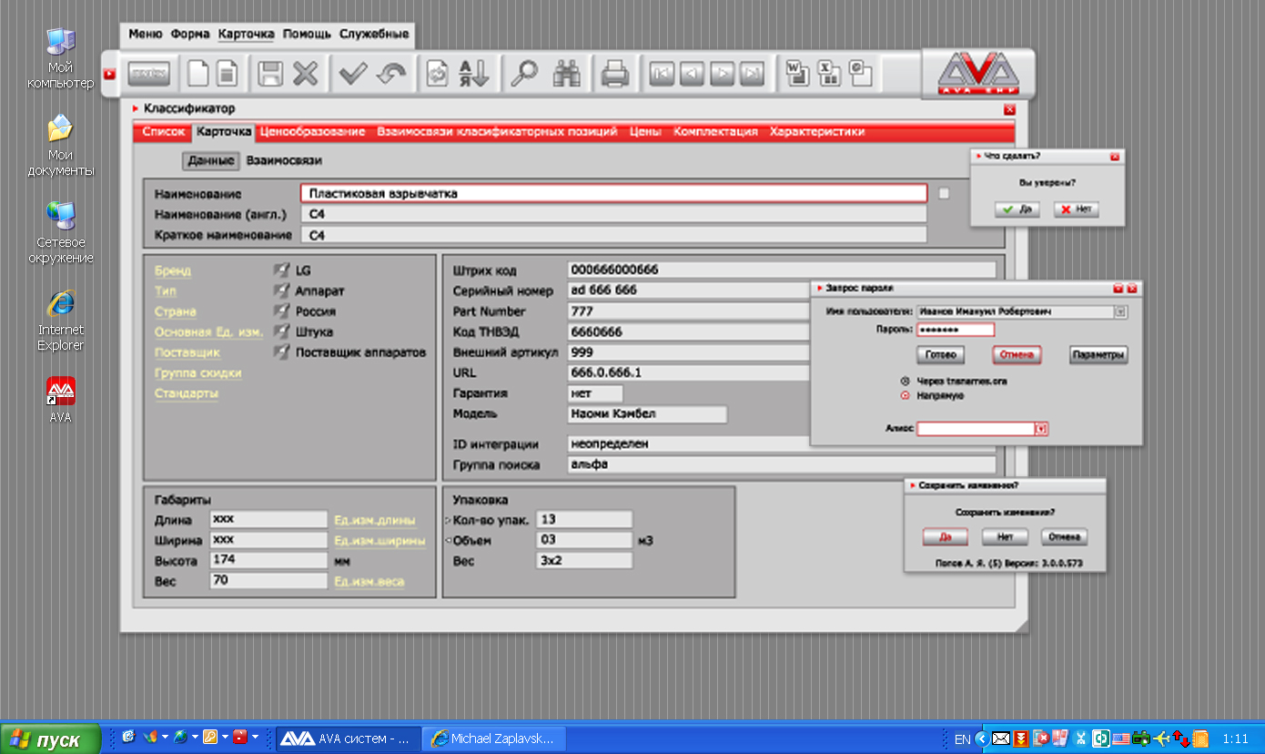Screen dimensions: 1265x754
Task: Click the undo arrow toolbar icon
Action: [x=392, y=74]
